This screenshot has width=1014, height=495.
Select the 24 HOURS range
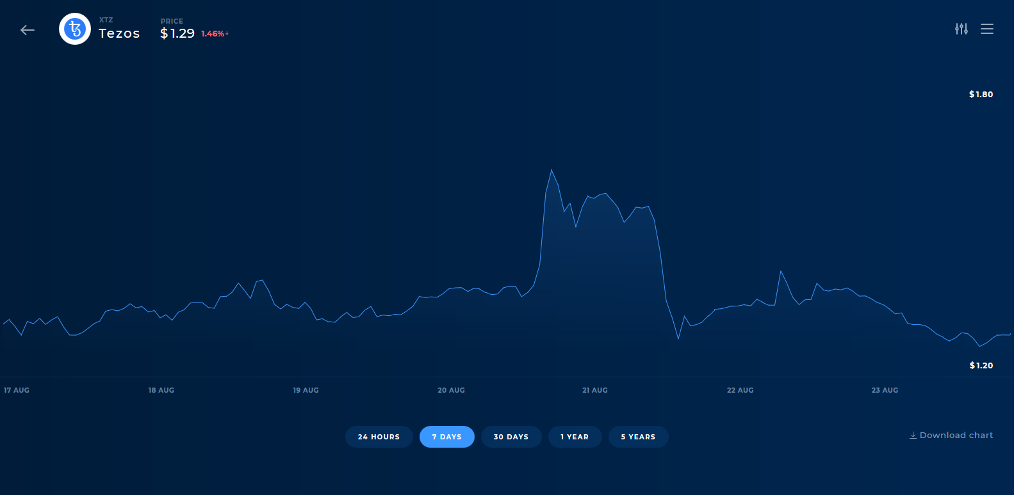point(379,437)
